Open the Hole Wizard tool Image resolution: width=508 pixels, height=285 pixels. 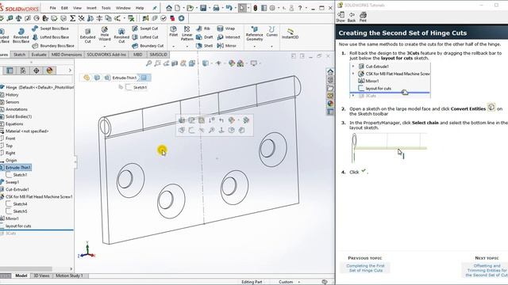point(104,33)
